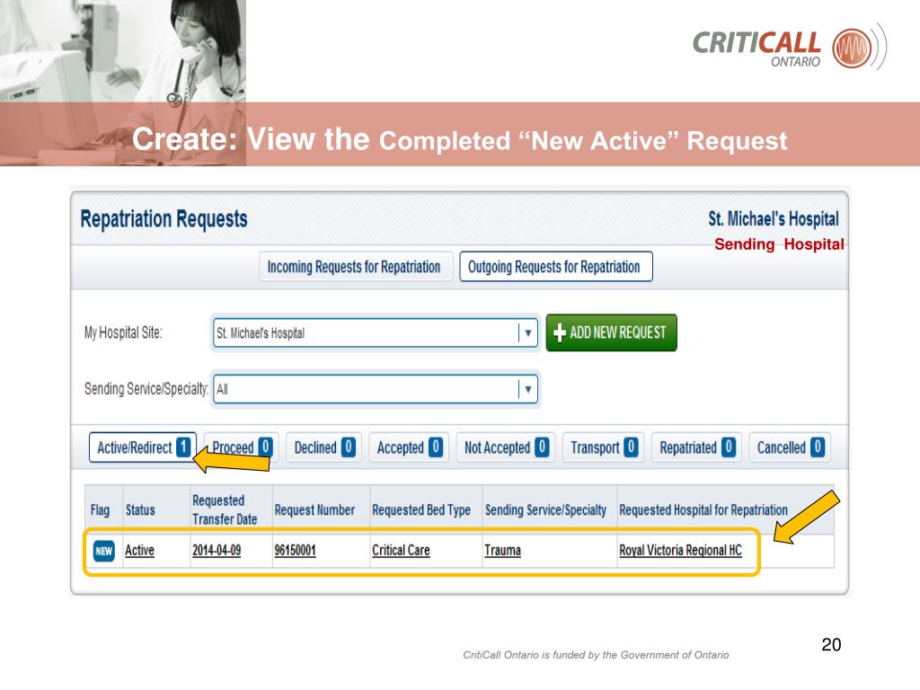Click the Sending Service/Specialty 'All' field

click(x=376, y=389)
